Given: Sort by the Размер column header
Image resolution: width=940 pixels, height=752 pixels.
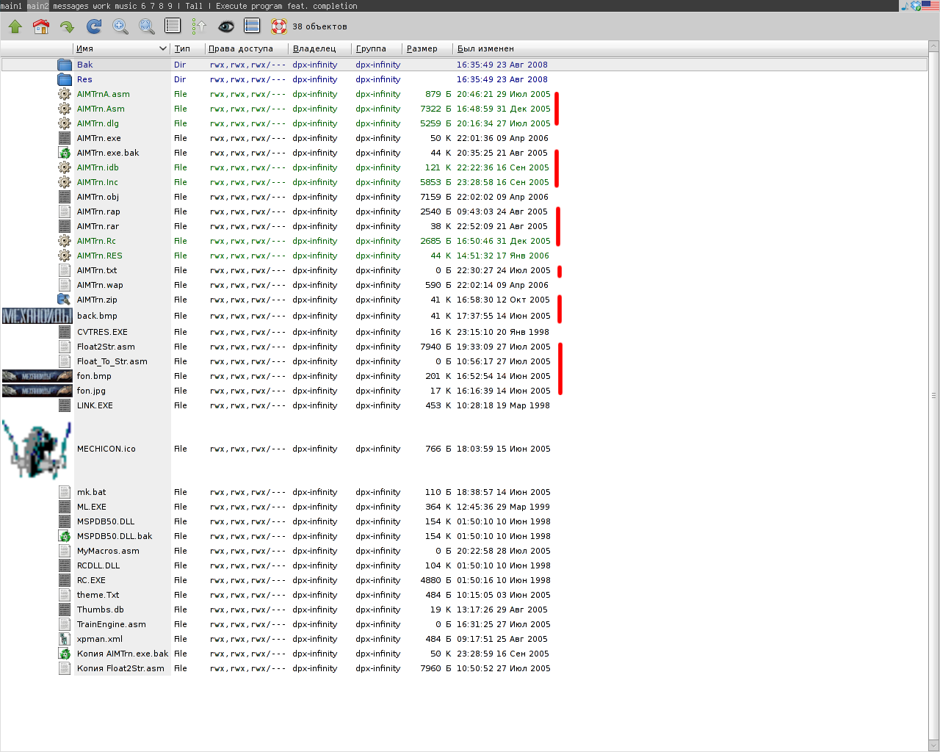Looking at the screenshot, I should coord(422,49).
